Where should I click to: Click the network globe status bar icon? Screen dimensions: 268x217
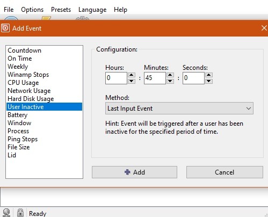pos(6,213)
